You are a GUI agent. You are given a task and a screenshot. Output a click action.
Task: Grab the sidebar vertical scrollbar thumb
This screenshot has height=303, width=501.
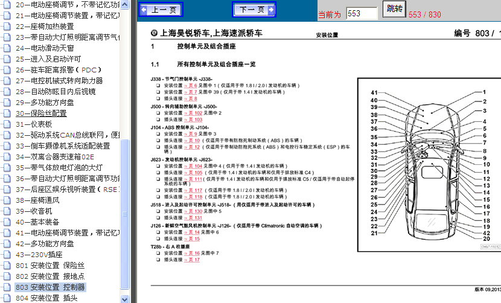[x=125, y=214]
